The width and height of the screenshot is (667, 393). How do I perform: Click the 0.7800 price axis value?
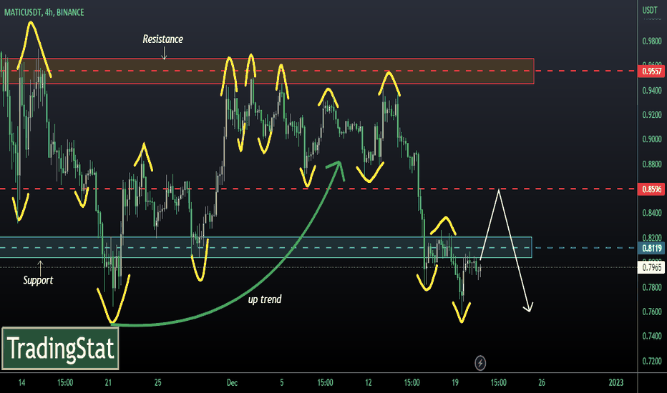pyautogui.click(x=652, y=287)
